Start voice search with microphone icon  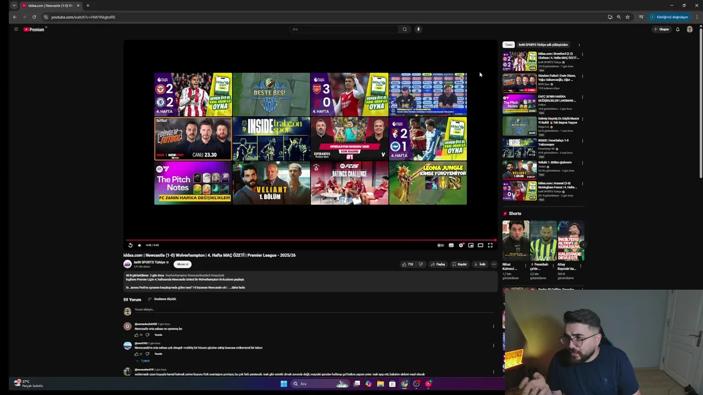coord(418,29)
